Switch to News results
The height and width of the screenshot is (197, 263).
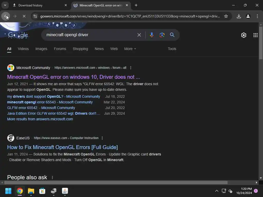pos(99,49)
